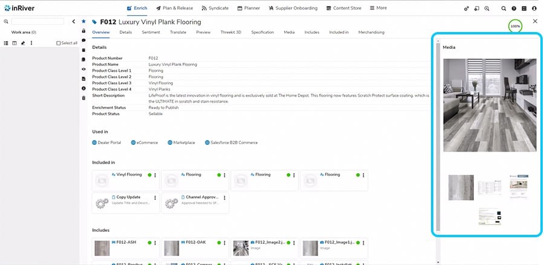The image size is (544, 265).
Task: Click Salesforce B2B Commerce channel link
Action: [x=232, y=142]
